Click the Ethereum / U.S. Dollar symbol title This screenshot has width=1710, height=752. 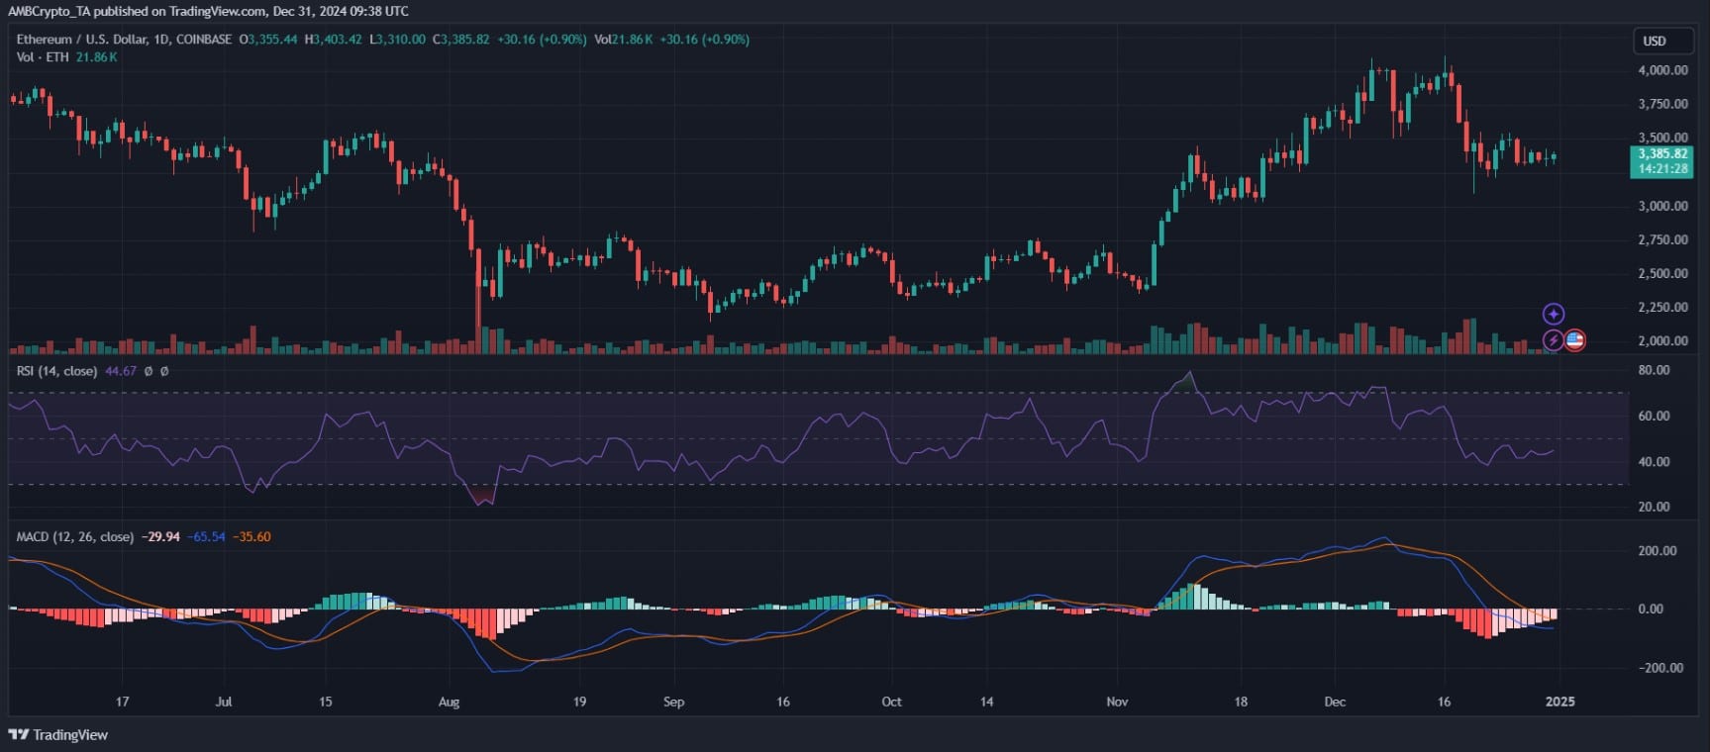pyautogui.click(x=124, y=40)
